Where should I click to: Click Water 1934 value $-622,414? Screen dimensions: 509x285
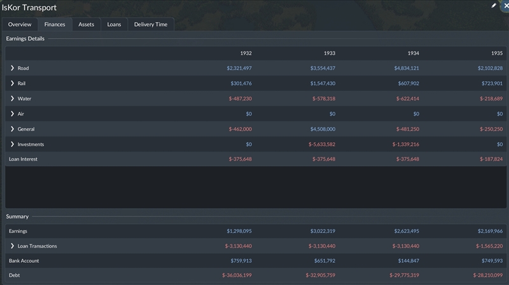tap(408, 98)
